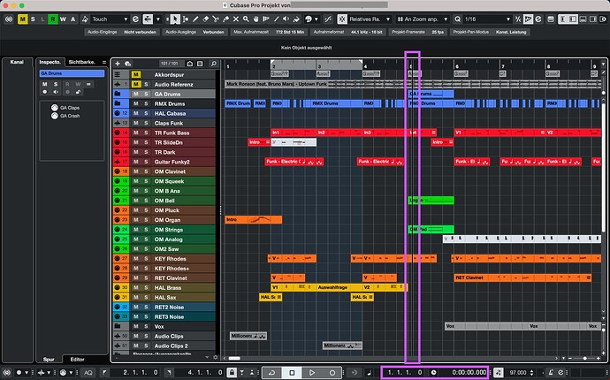Click the Record transport button

point(332,373)
